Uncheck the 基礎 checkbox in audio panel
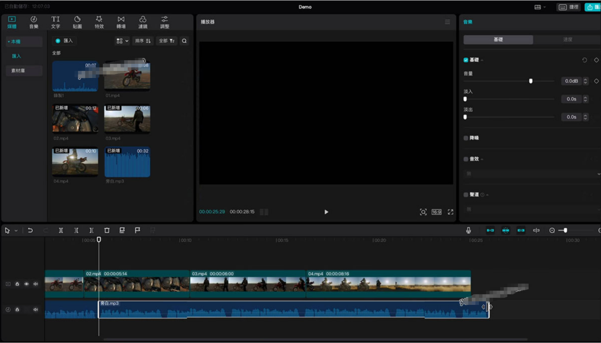This screenshot has width=601, height=343. 466,60
